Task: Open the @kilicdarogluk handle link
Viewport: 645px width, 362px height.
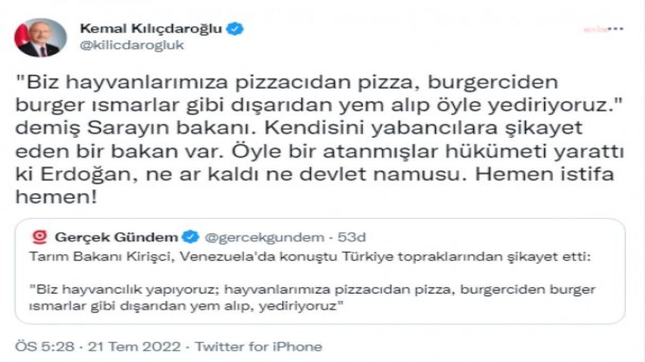Action: [x=132, y=45]
